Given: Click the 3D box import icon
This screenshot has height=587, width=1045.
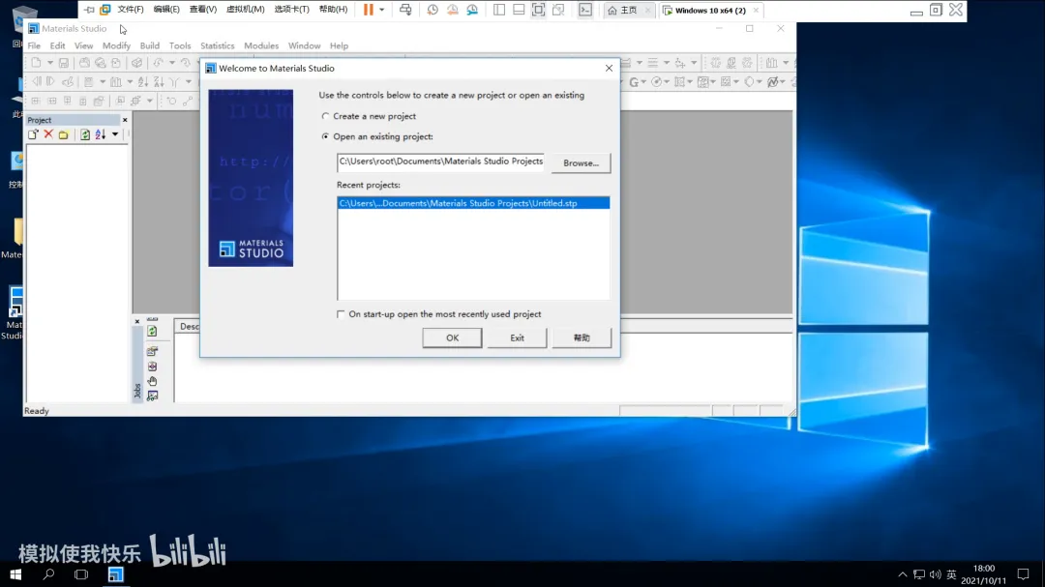Looking at the screenshot, I should (136, 63).
